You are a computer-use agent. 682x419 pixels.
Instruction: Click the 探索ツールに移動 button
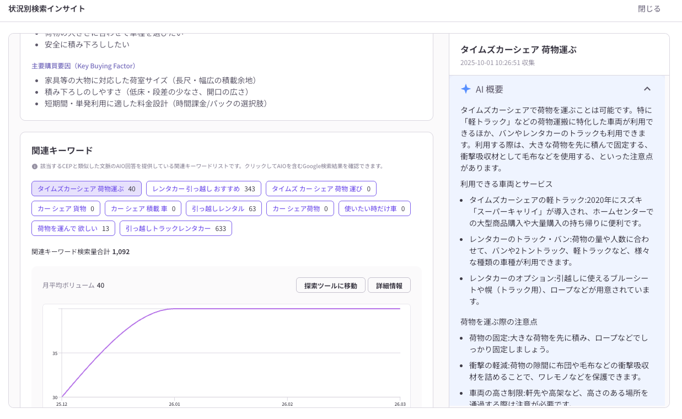331,285
